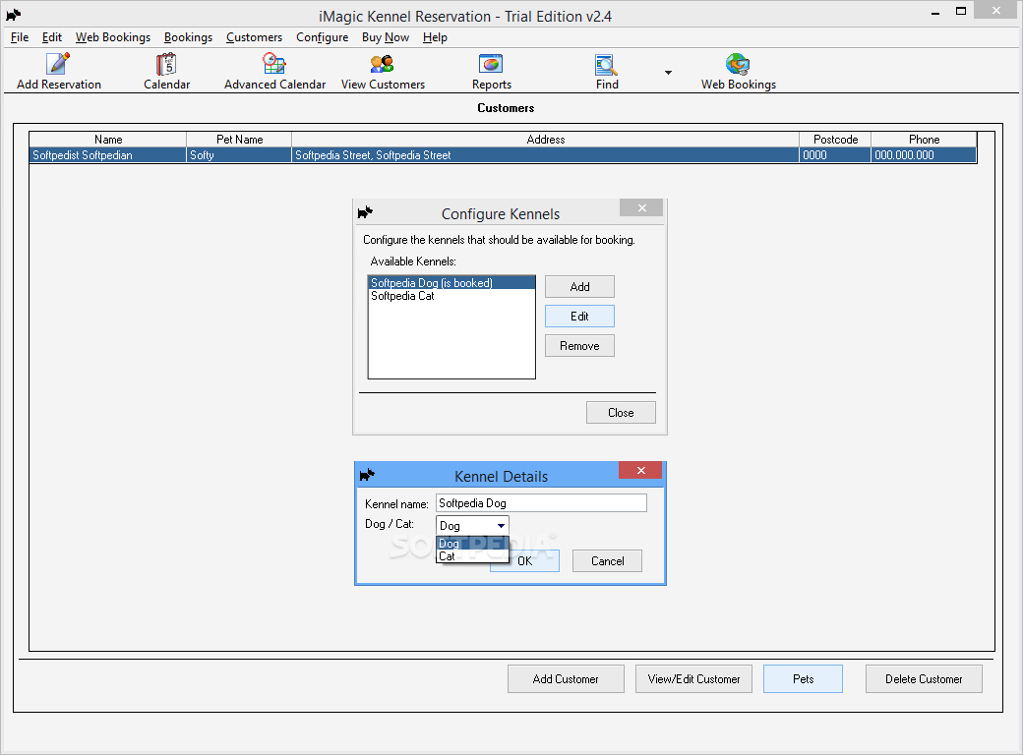Click the dog icon in main title bar
Image resolution: width=1023 pixels, height=755 pixels.
[x=14, y=15]
